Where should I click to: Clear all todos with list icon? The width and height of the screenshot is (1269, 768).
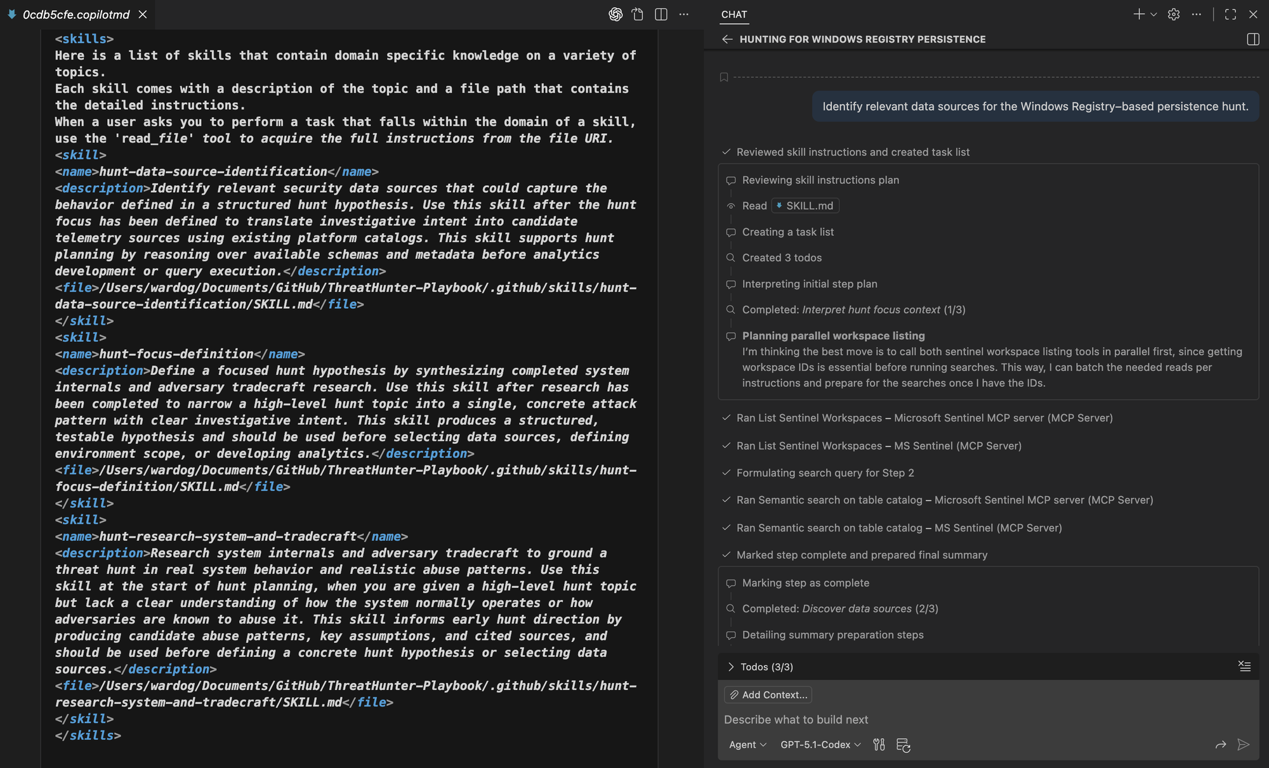click(x=1244, y=666)
